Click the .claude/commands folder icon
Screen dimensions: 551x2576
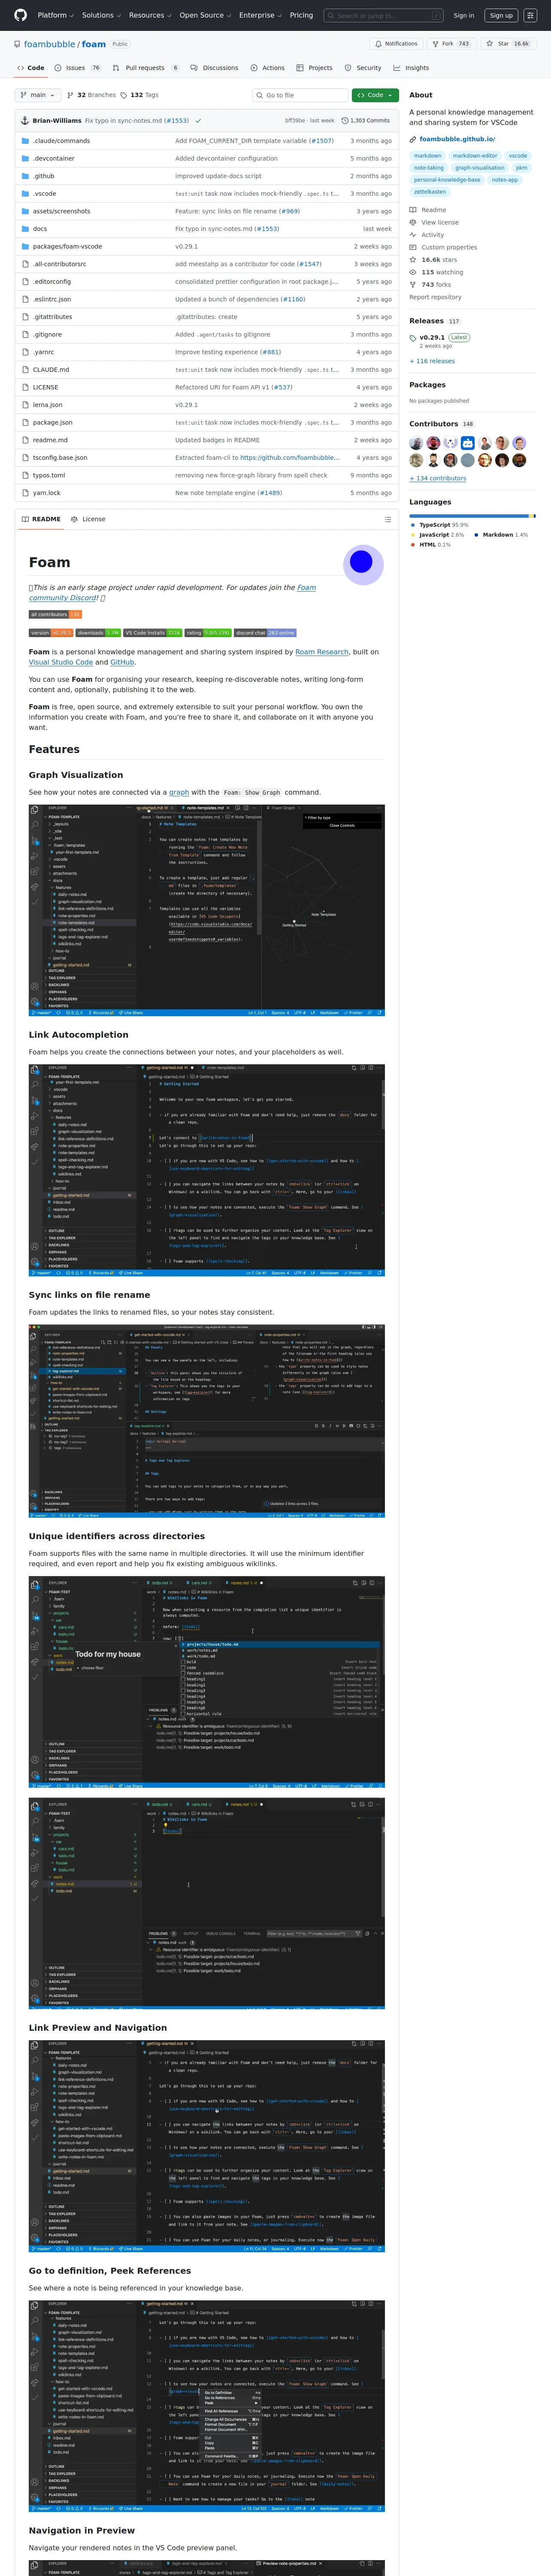click(25, 141)
